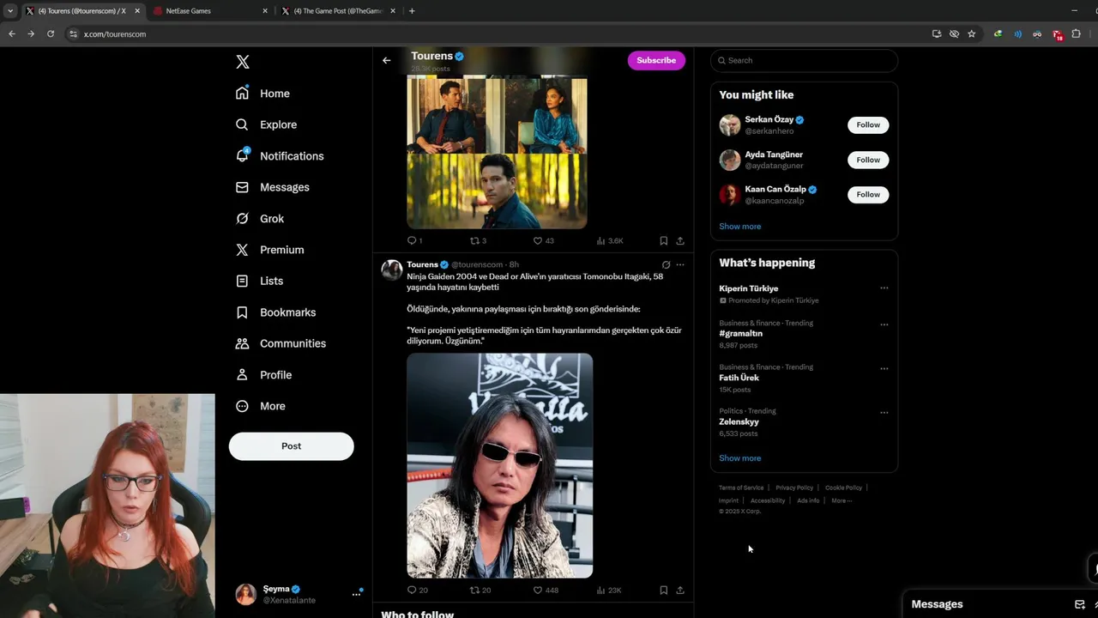
Task: Open Communities in the sidebar
Action: [281, 343]
